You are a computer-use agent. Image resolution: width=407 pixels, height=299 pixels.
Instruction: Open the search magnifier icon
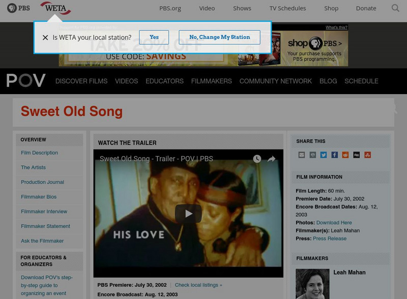coord(395,8)
